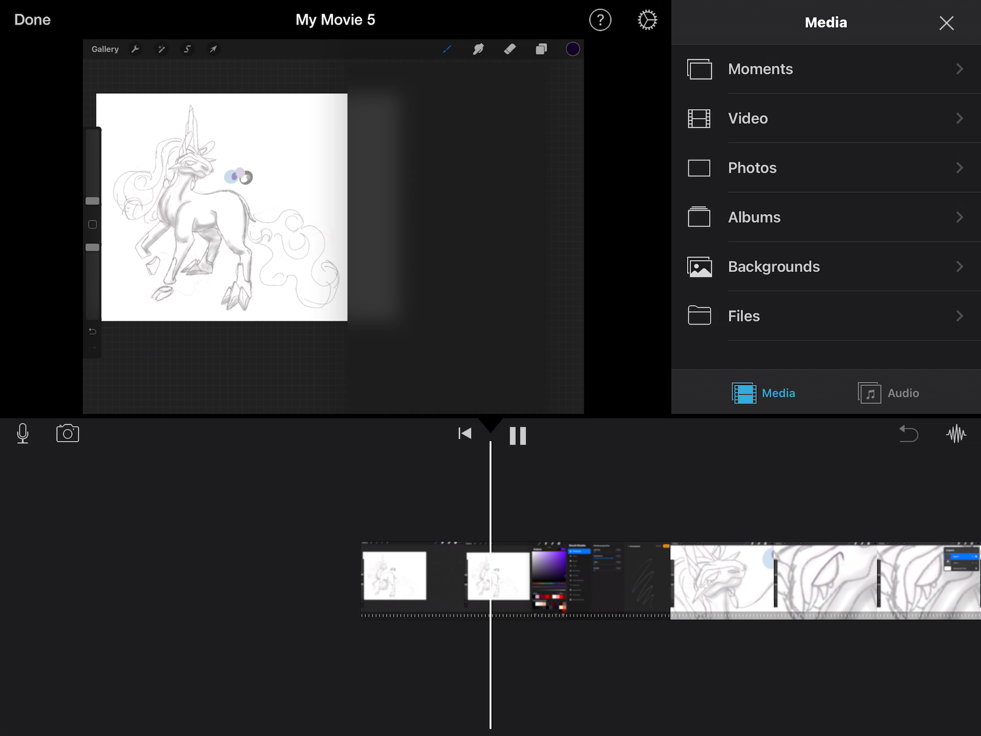Open the help question mark icon
Viewport: 981px width, 736px height.
(x=600, y=20)
